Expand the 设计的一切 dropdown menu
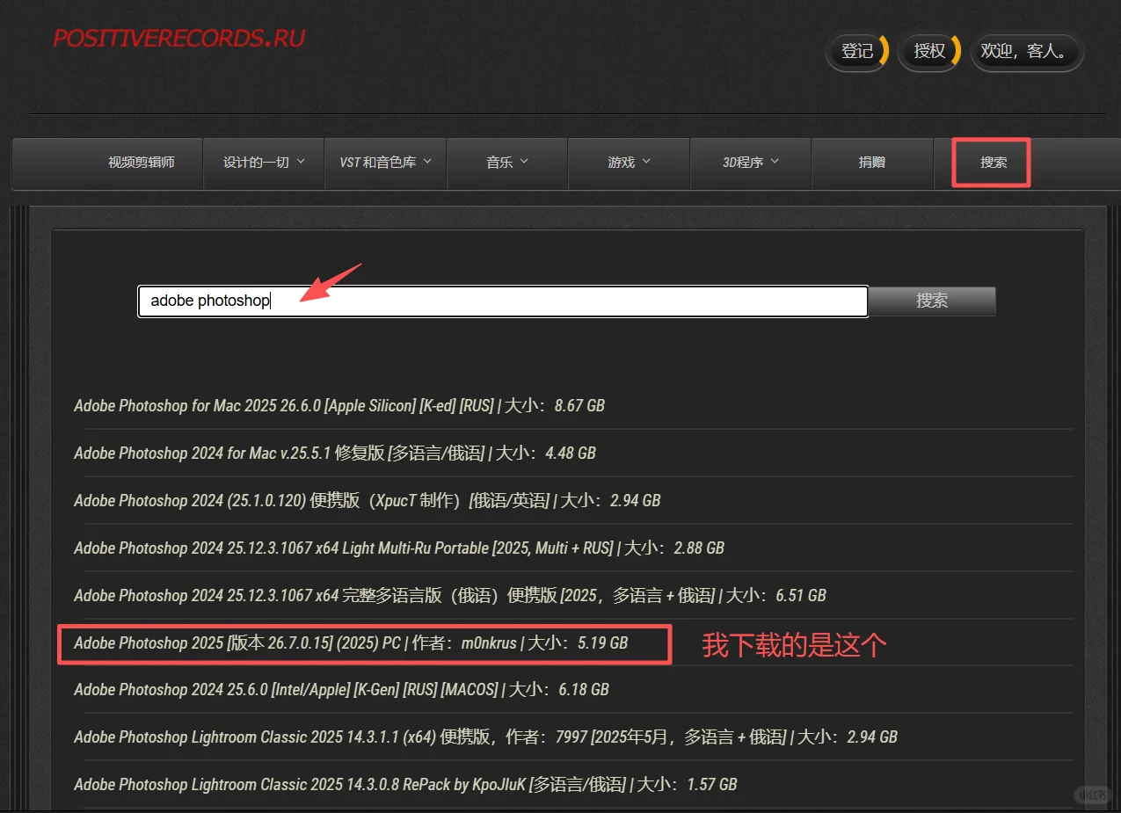The width and height of the screenshot is (1121, 813). [264, 163]
